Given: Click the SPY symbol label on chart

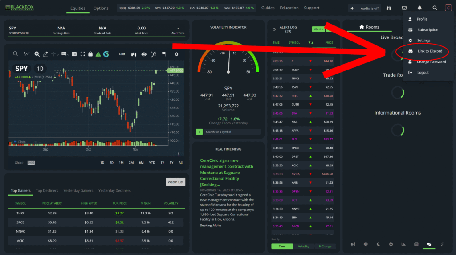Looking at the screenshot, I should pyautogui.click(x=21, y=69).
